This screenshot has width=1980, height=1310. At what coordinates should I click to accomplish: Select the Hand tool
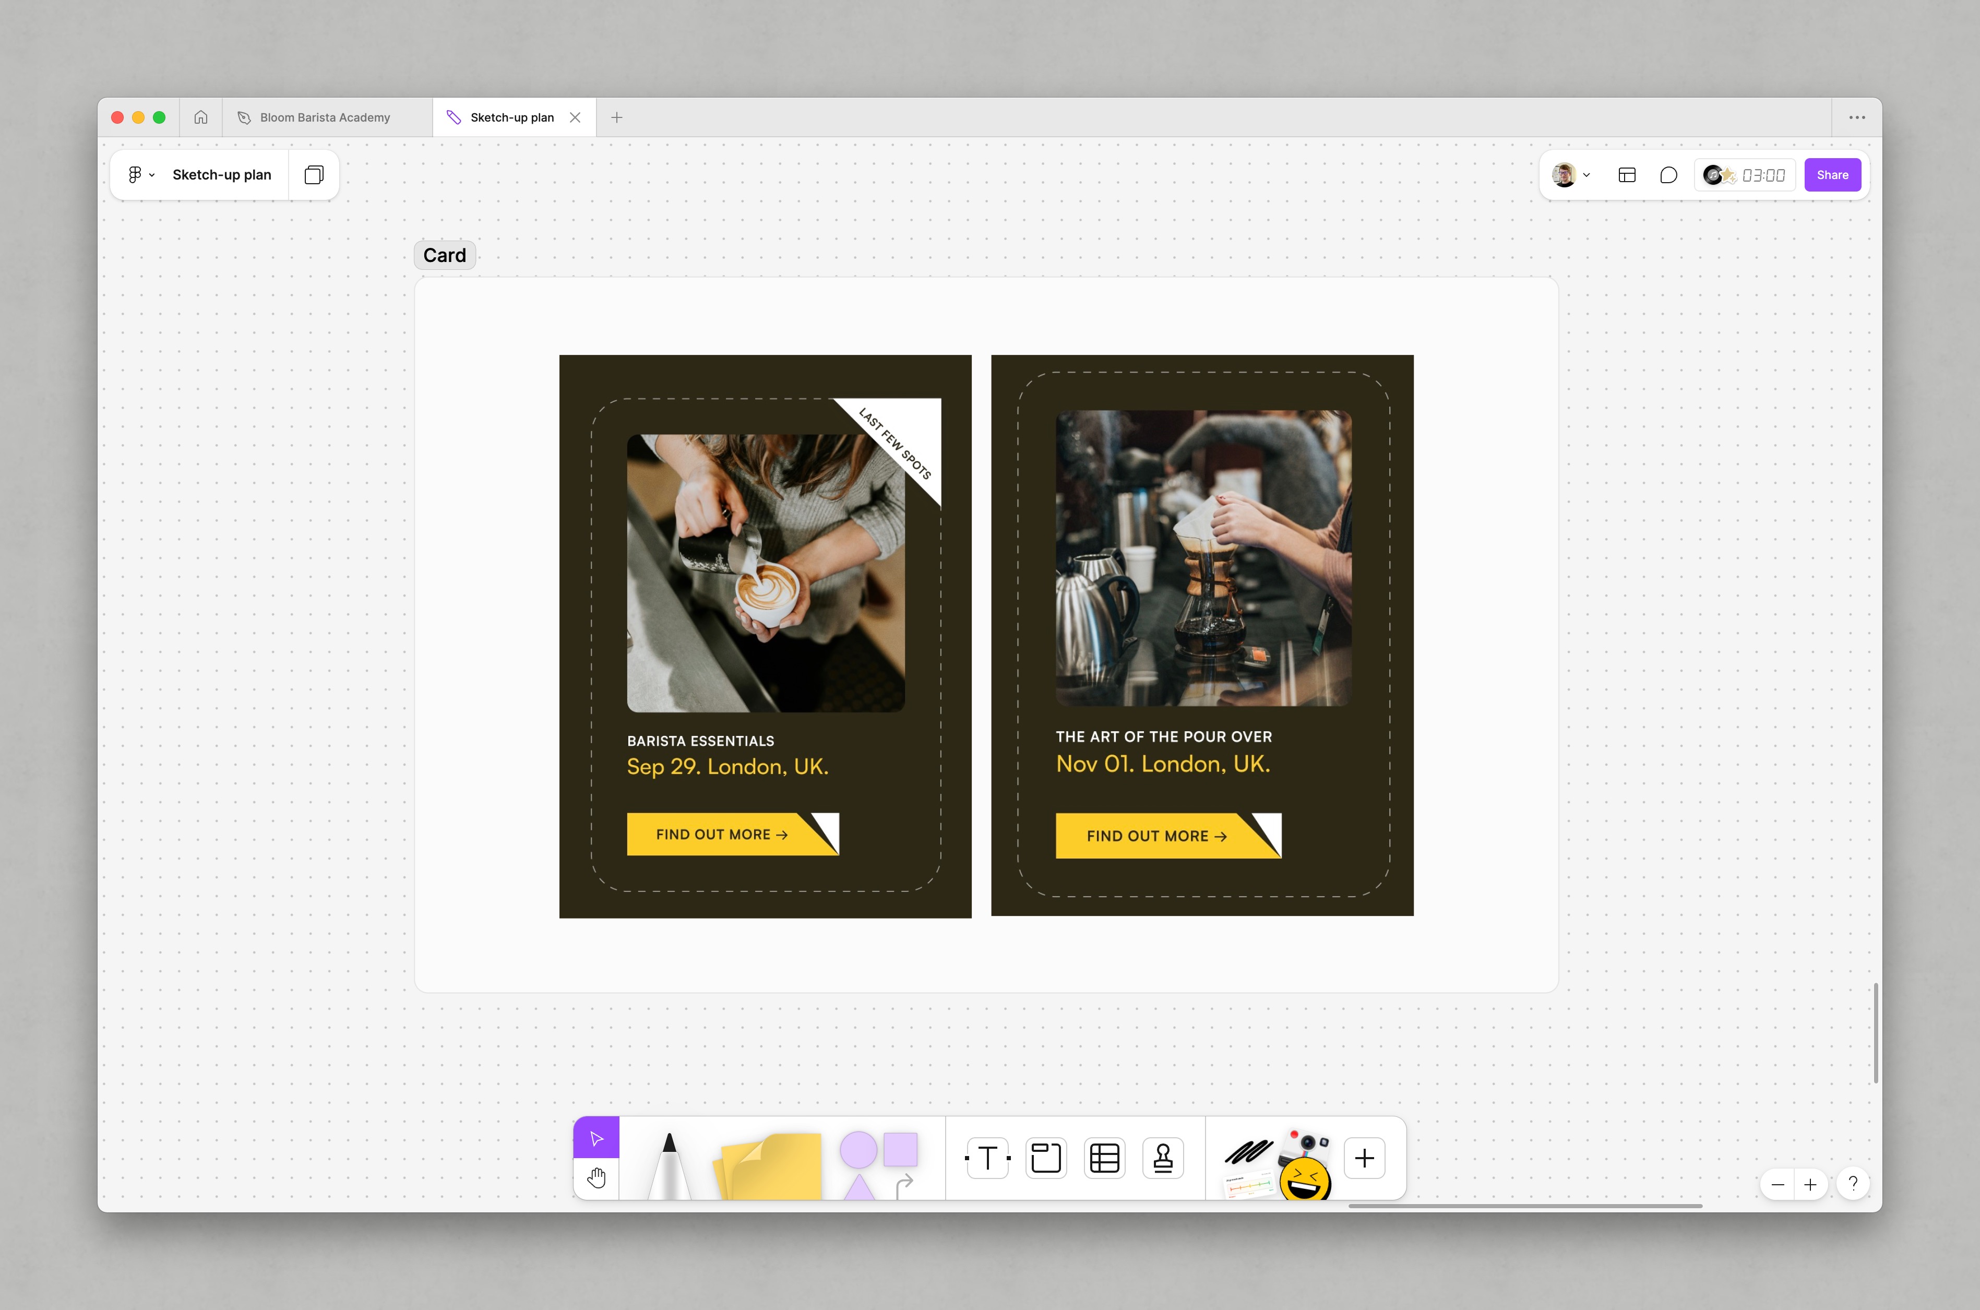595,1178
